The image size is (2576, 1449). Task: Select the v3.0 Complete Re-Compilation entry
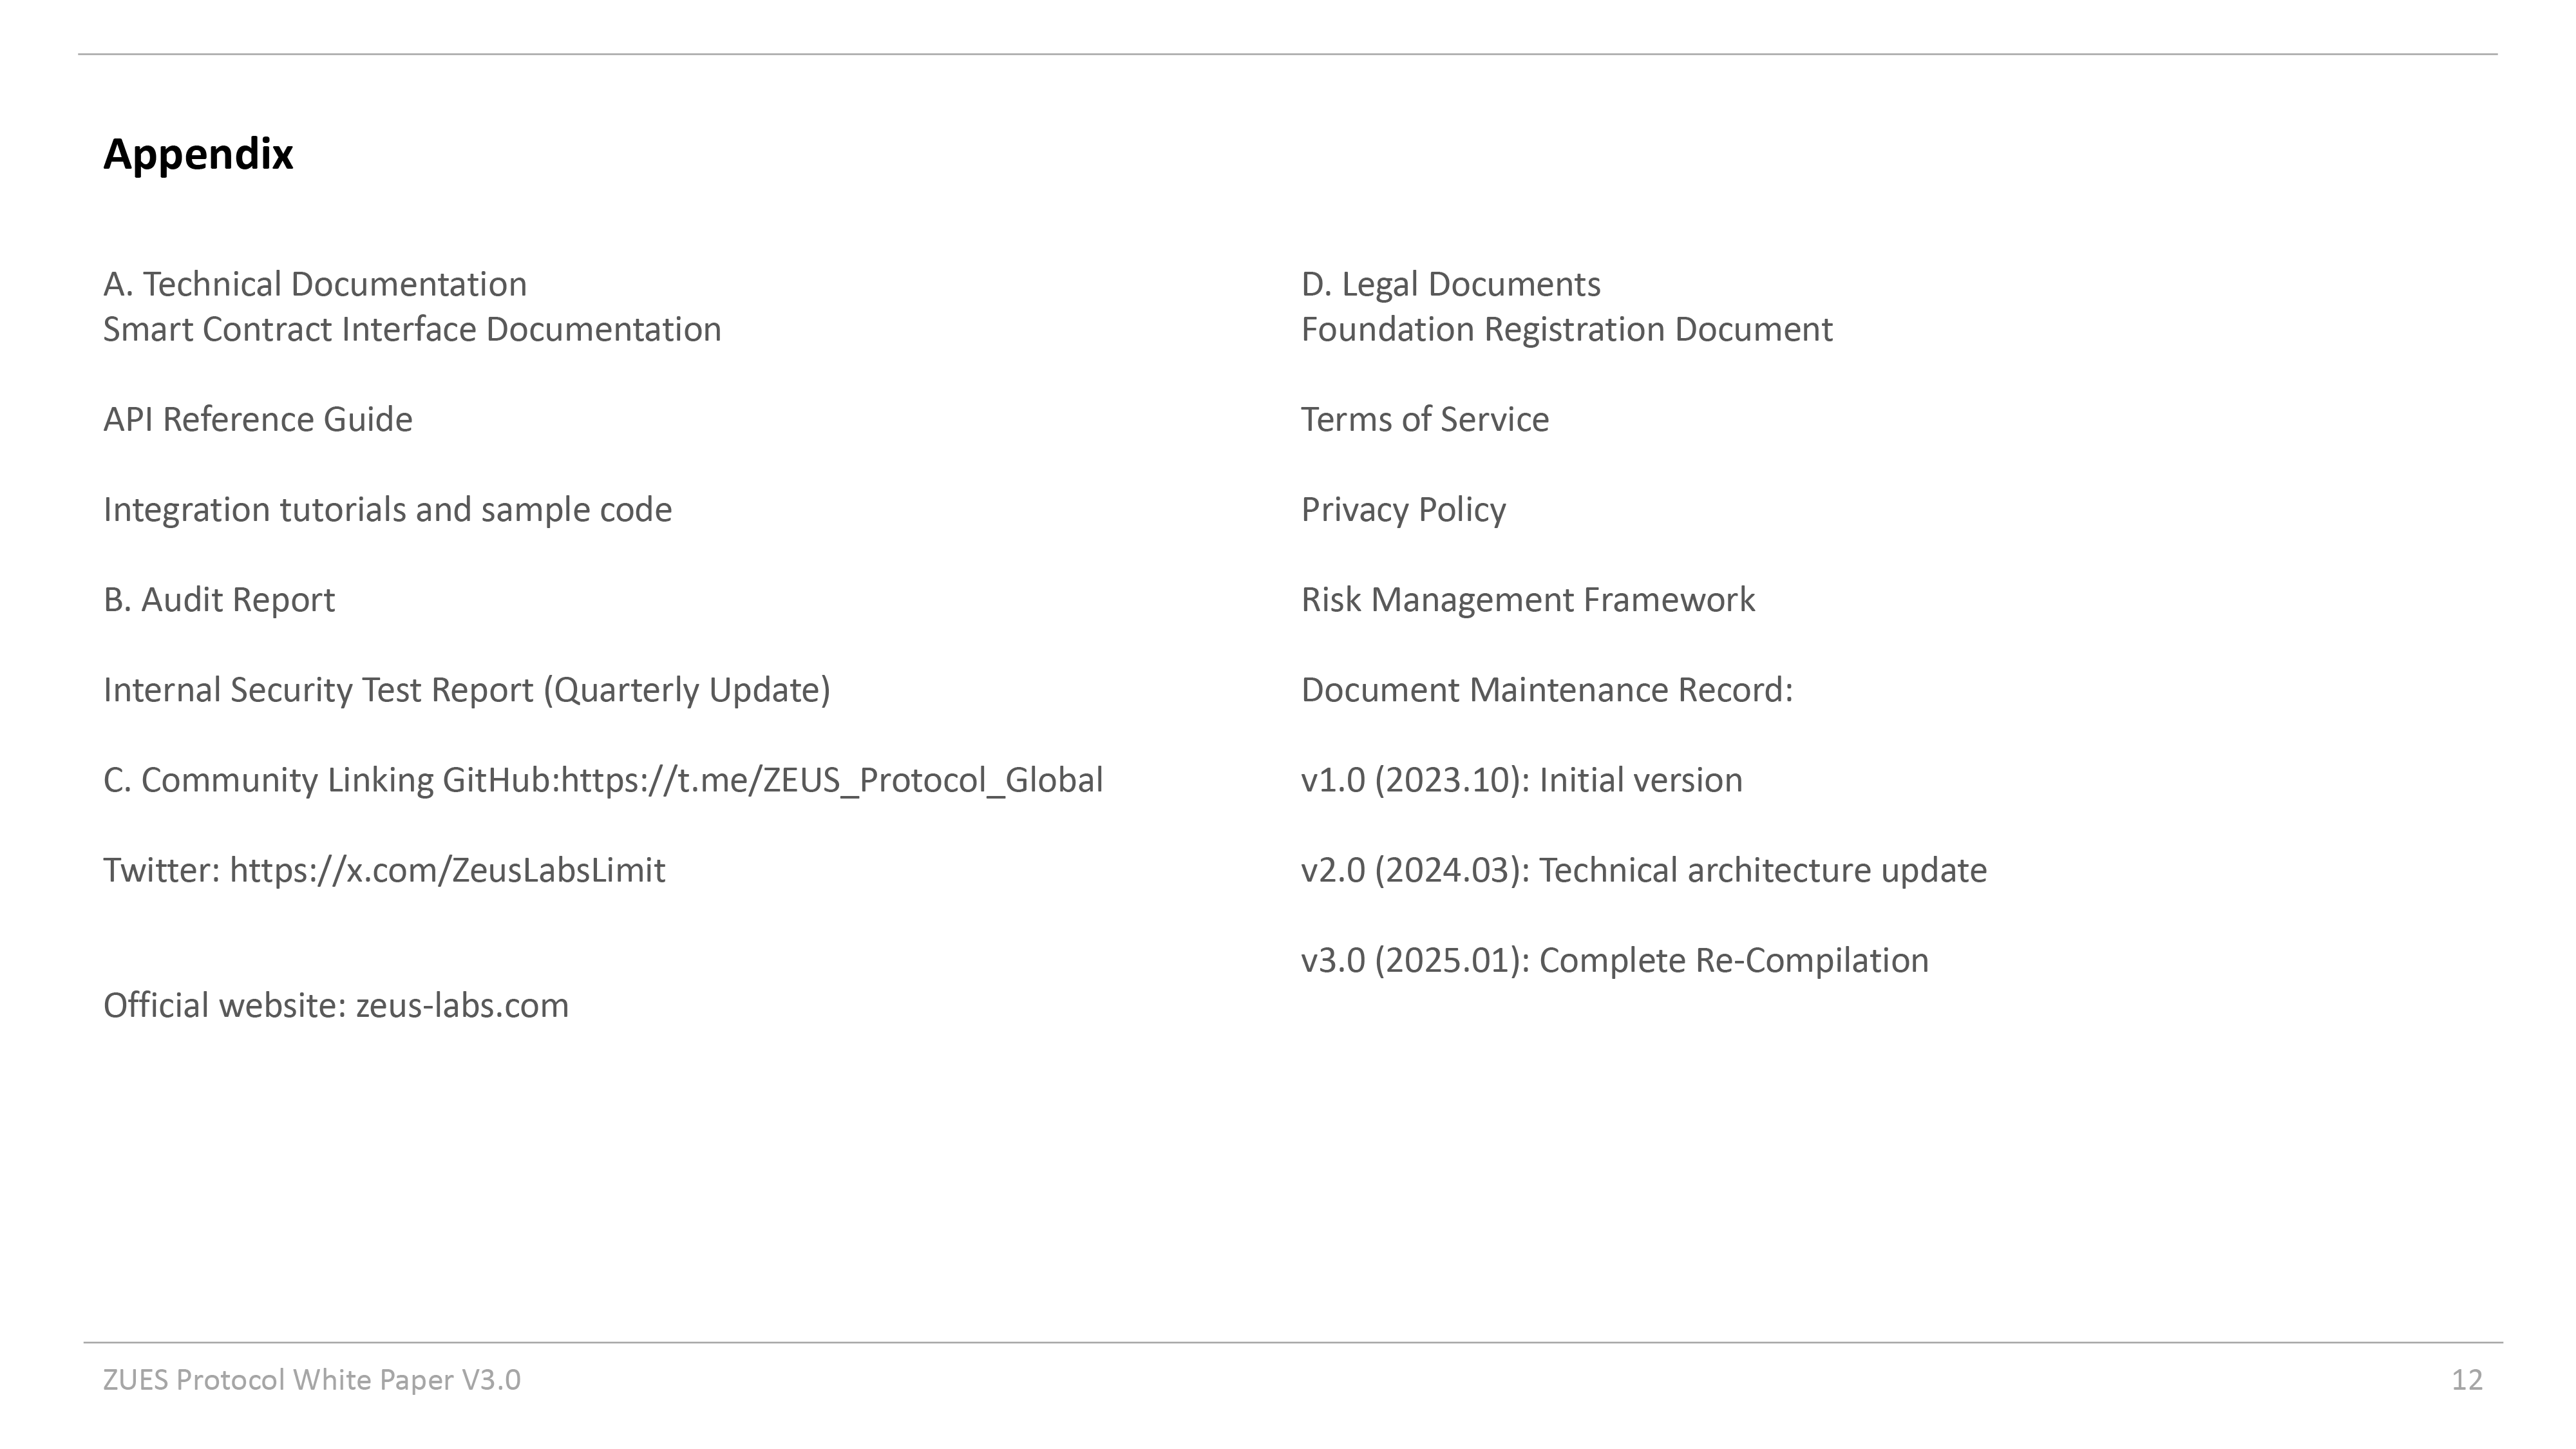click(x=1614, y=960)
